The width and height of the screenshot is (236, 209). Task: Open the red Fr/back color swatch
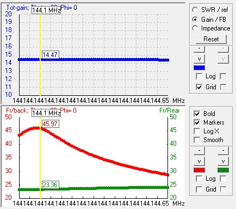point(199,170)
